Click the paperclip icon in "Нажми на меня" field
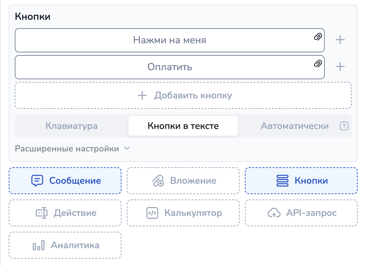365x266 pixels. click(x=318, y=37)
